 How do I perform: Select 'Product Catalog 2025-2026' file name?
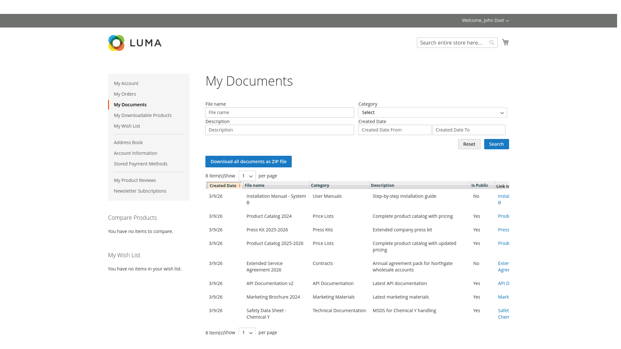click(x=275, y=243)
